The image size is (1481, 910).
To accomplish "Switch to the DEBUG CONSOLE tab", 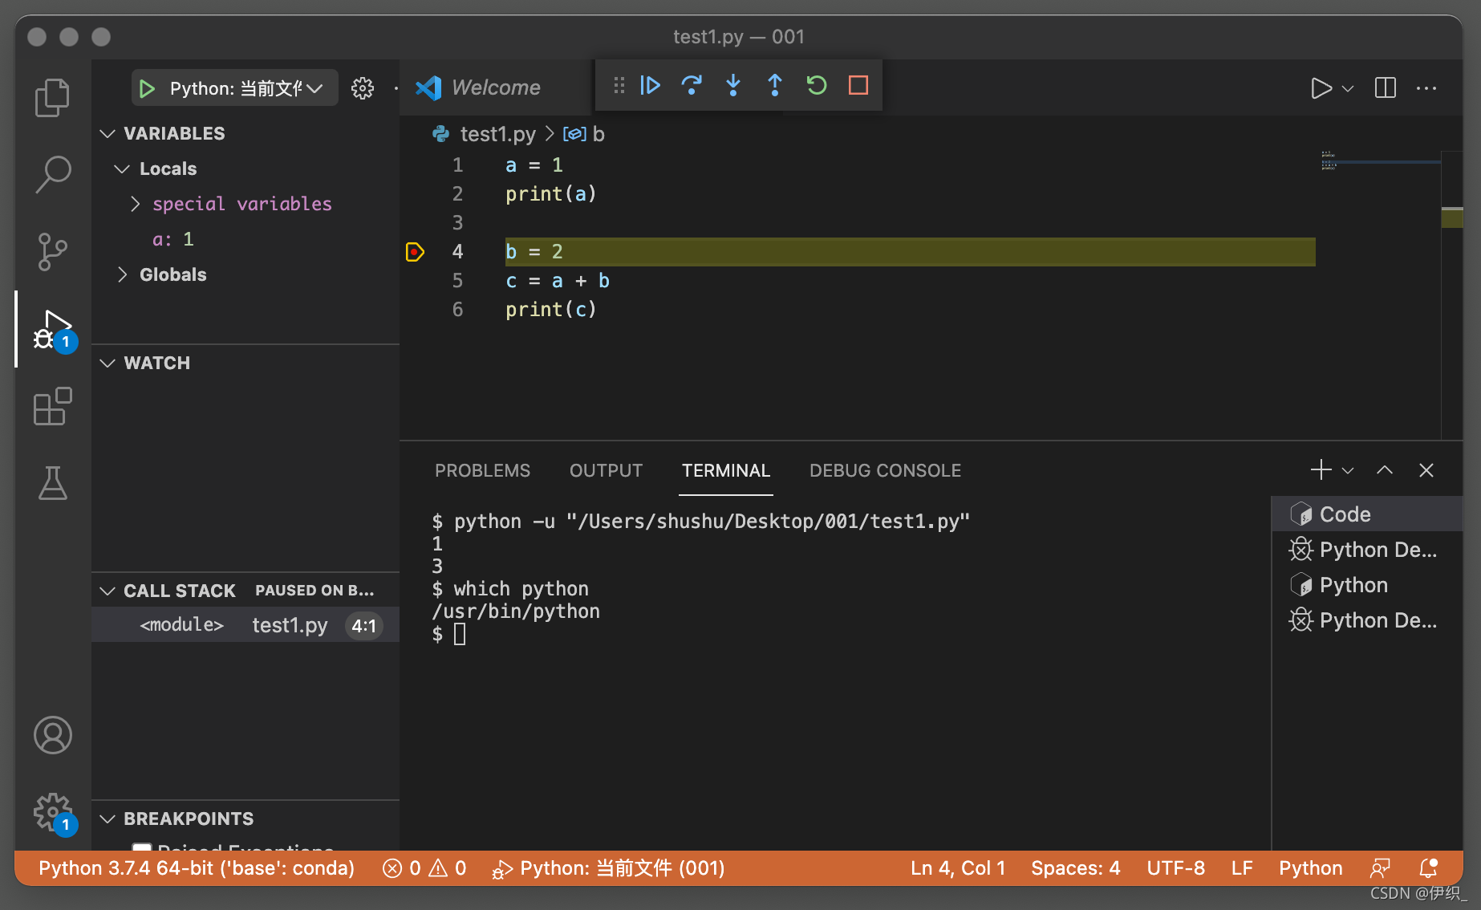I will [885, 470].
